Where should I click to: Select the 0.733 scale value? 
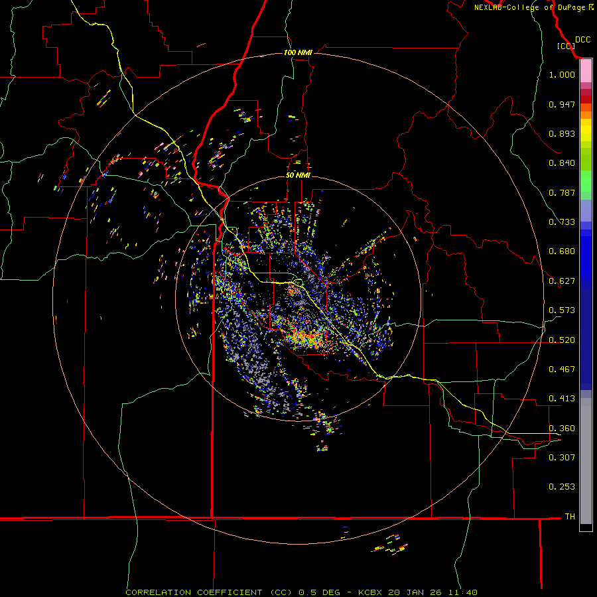point(562,222)
